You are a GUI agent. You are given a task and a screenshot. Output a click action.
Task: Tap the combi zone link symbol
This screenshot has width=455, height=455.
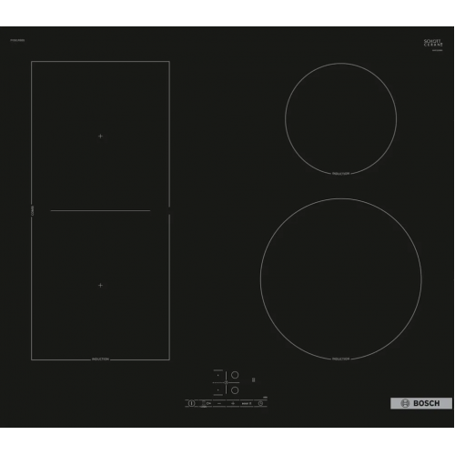click(226, 382)
